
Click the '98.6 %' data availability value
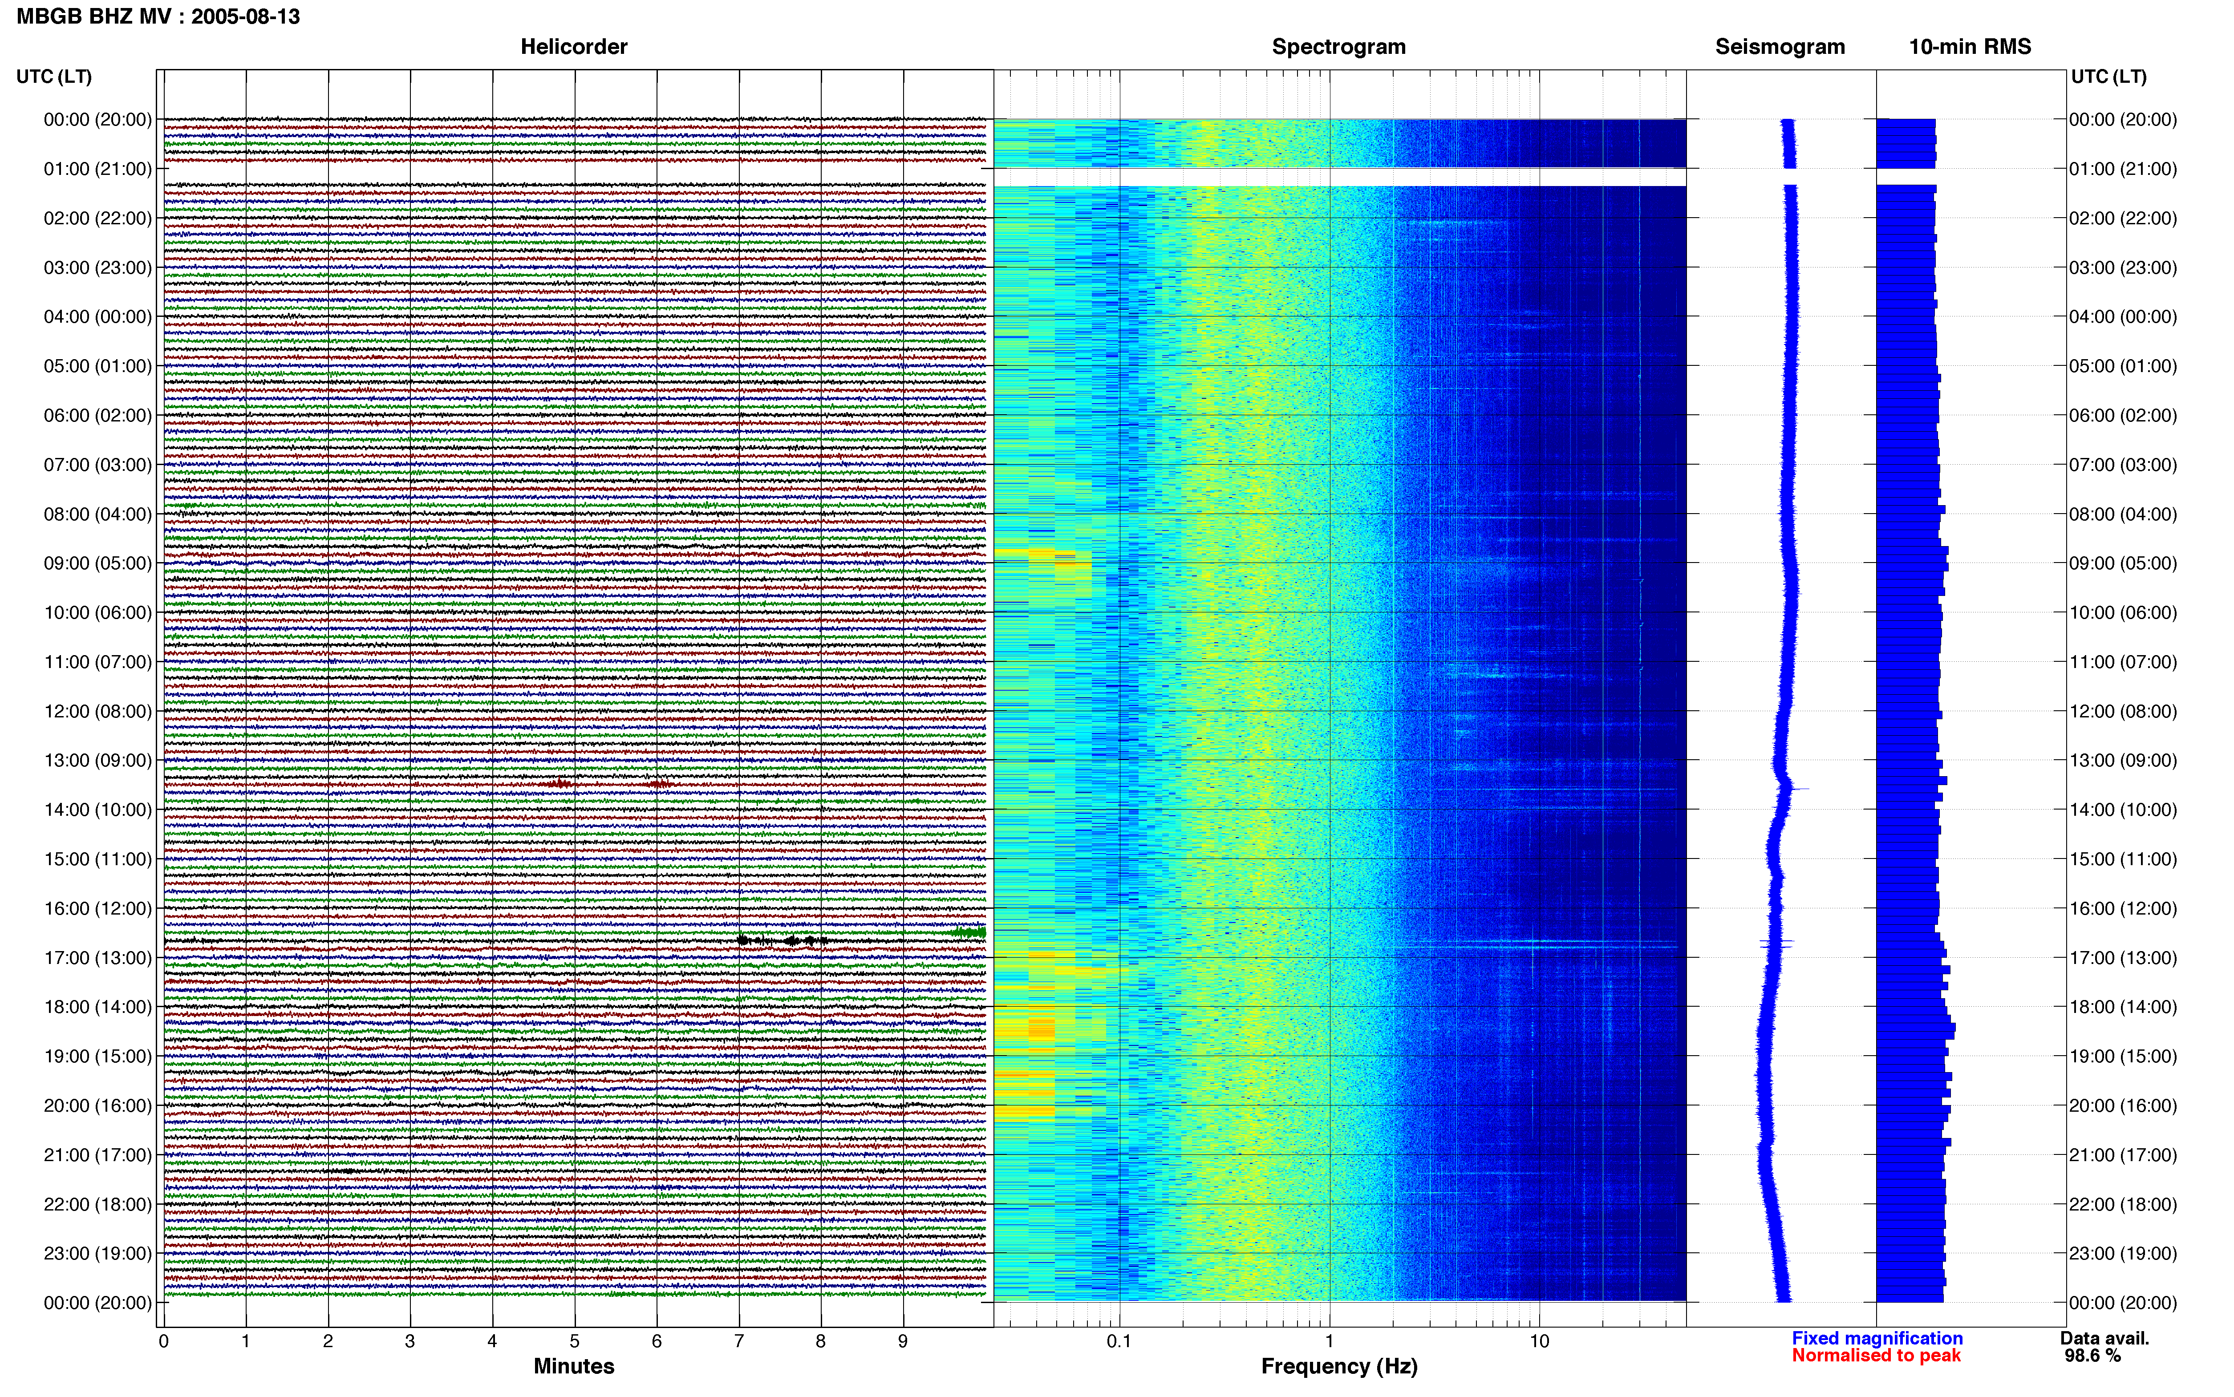tap(2092, 1356)
